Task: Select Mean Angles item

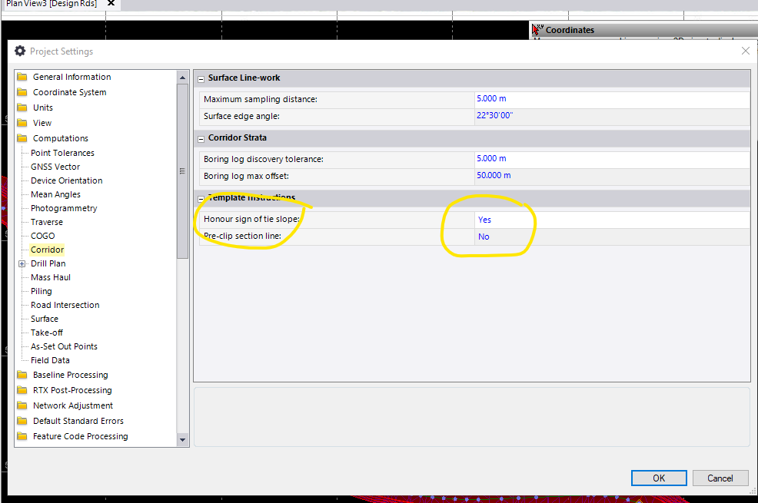Action: [55, 194]
